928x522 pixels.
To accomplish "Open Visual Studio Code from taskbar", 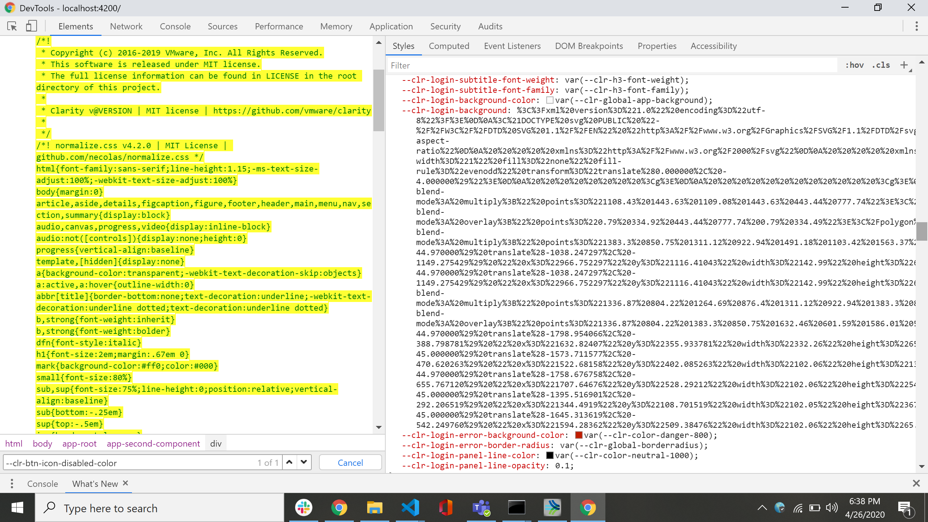I will (x=410, y=507).
